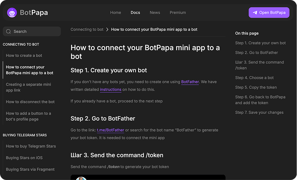Open 'Buying Stars on iOS' sidebar entry
Screen dimensions: 297x180
[24, 158]
